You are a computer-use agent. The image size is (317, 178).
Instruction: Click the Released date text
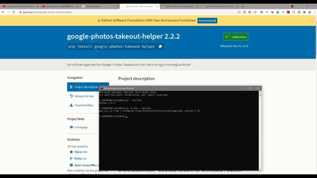tap(234, 46)
